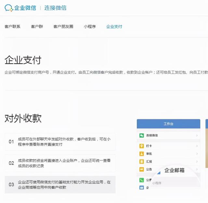The height and width of the screenshot is (203, 208).
Task: Expand the 审批 row chevron arrow
Action: pos(197,154)
